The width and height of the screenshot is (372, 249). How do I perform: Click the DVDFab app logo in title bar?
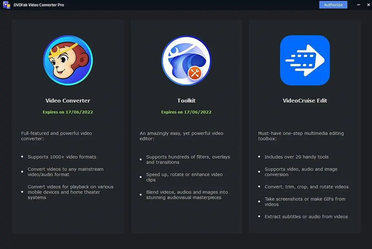(x=7, y=5)
